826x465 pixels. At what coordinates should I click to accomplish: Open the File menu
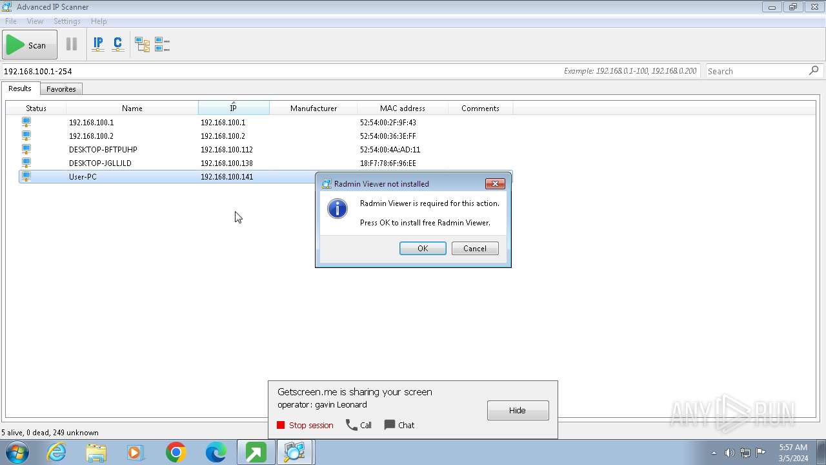pos(11,21)
